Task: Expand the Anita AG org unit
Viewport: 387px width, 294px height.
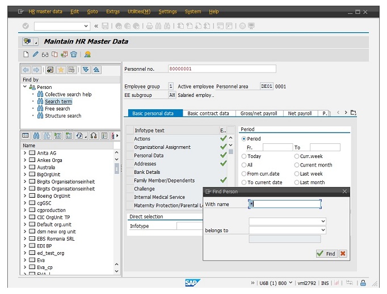Action: pos(24,153)
